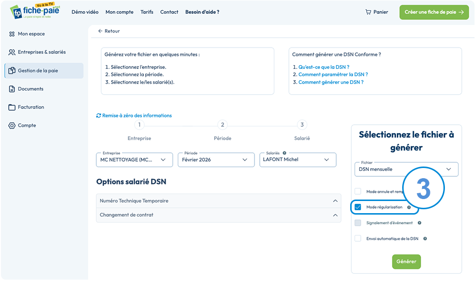The image size is (476, 285).
Task: Open the Tarifs menu item
Action: tap(147, 12)
